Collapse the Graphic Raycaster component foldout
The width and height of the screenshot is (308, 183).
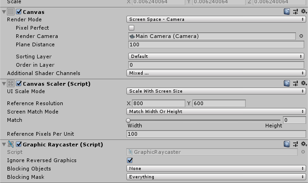point(4,145)
